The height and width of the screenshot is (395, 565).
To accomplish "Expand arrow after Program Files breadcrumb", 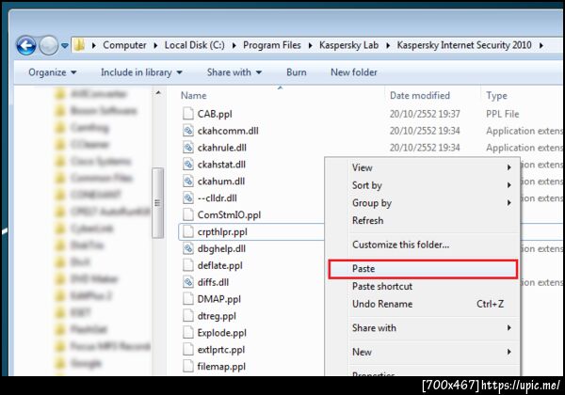I will pos(310,46).
